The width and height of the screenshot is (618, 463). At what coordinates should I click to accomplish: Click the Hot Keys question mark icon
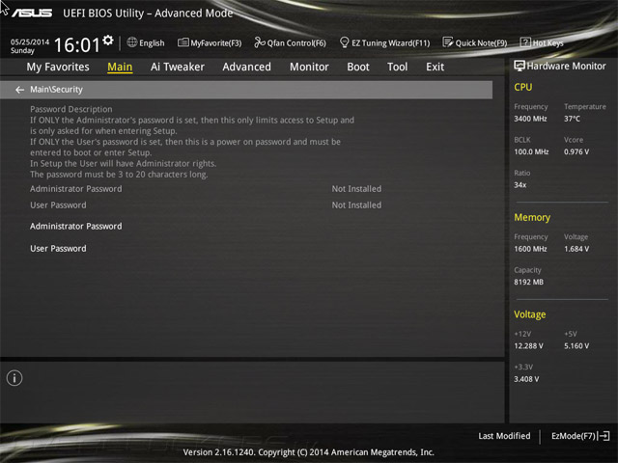[x=525, y=42]
